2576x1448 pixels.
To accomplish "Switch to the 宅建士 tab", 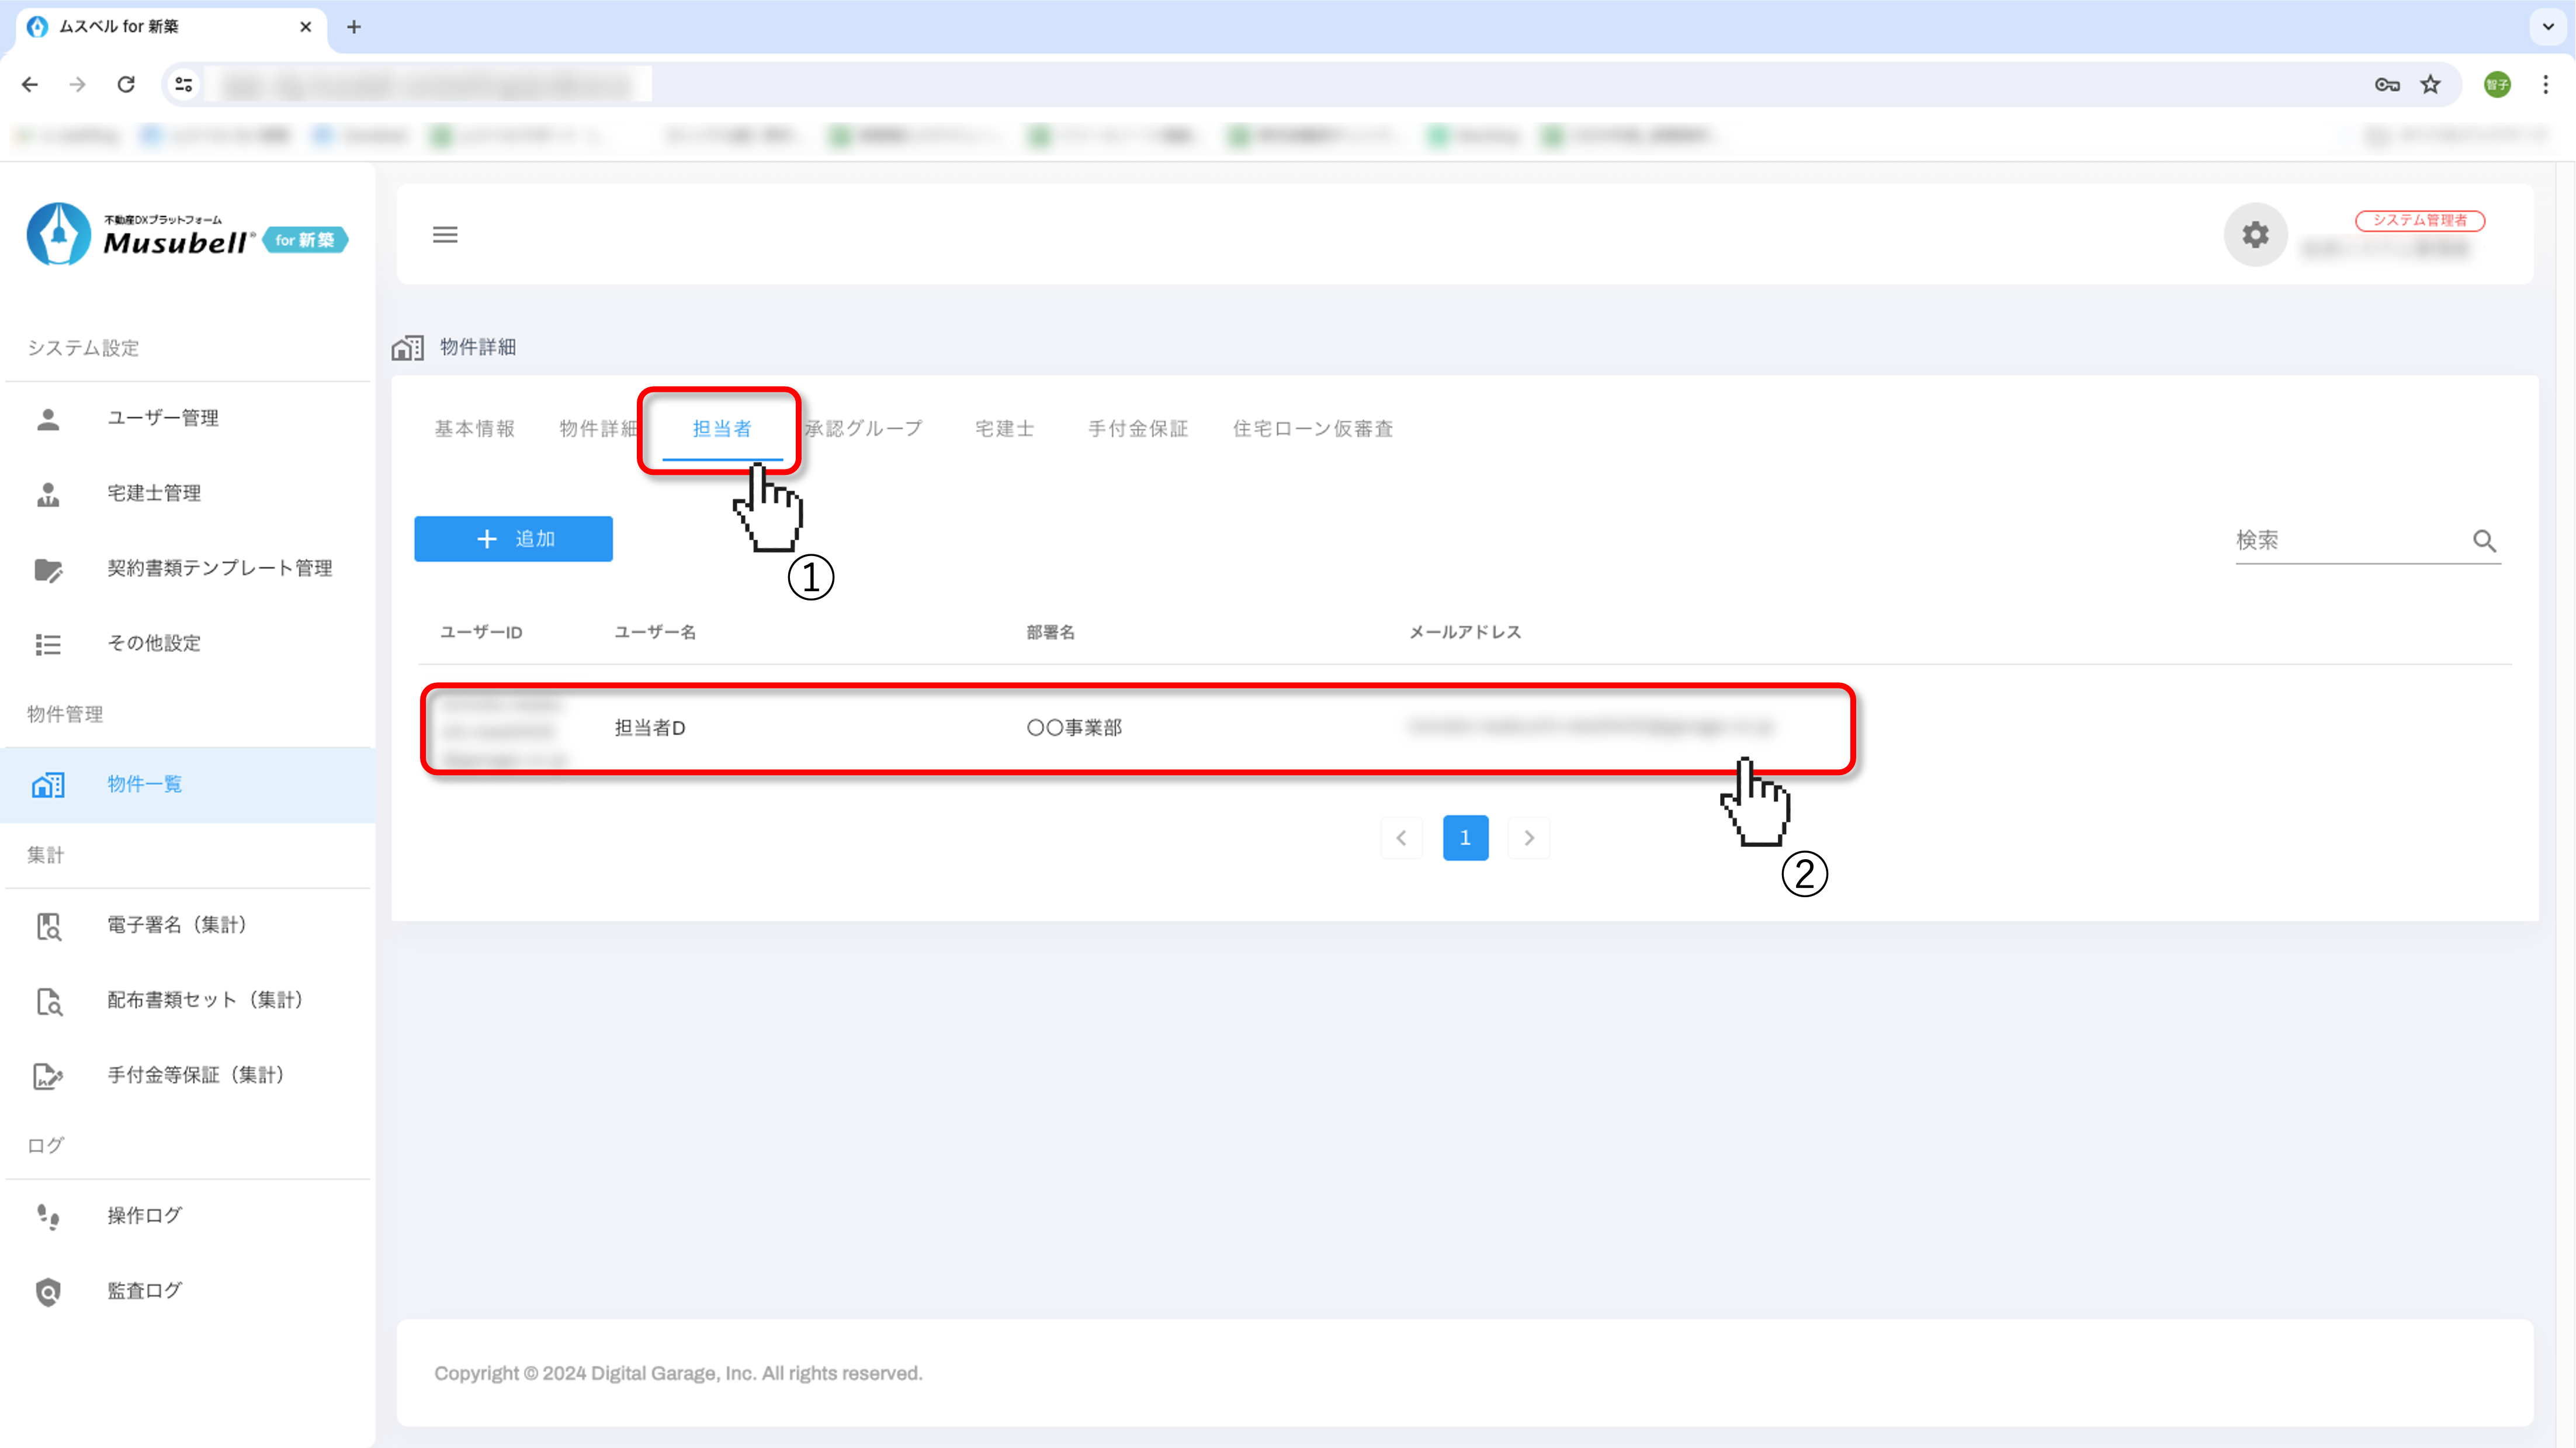I will pyautogui.click(x=1004, y=429).
